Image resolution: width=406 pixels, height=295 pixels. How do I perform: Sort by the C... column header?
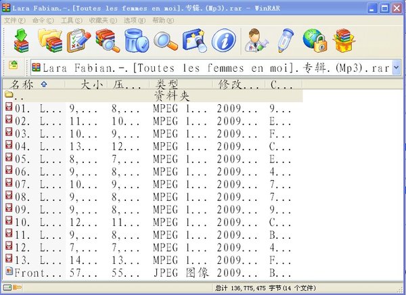click(284, 85)
